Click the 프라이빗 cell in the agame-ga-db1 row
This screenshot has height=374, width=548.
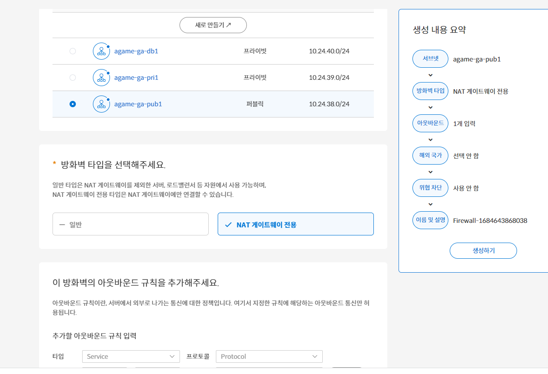pos(255,51)
